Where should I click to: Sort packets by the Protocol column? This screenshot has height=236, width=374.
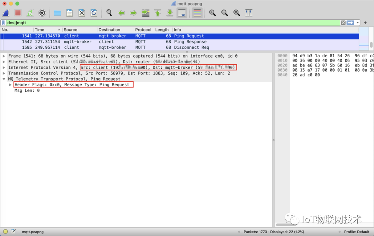pyautogui.click(x=143, y=30)
